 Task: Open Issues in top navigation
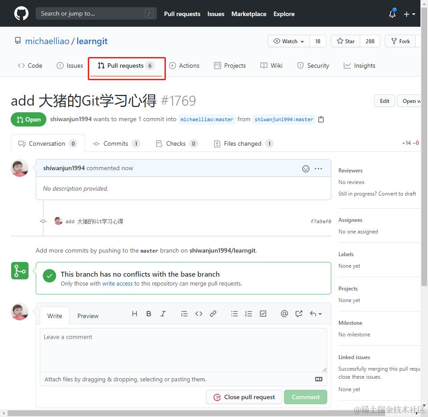(216, 14)
